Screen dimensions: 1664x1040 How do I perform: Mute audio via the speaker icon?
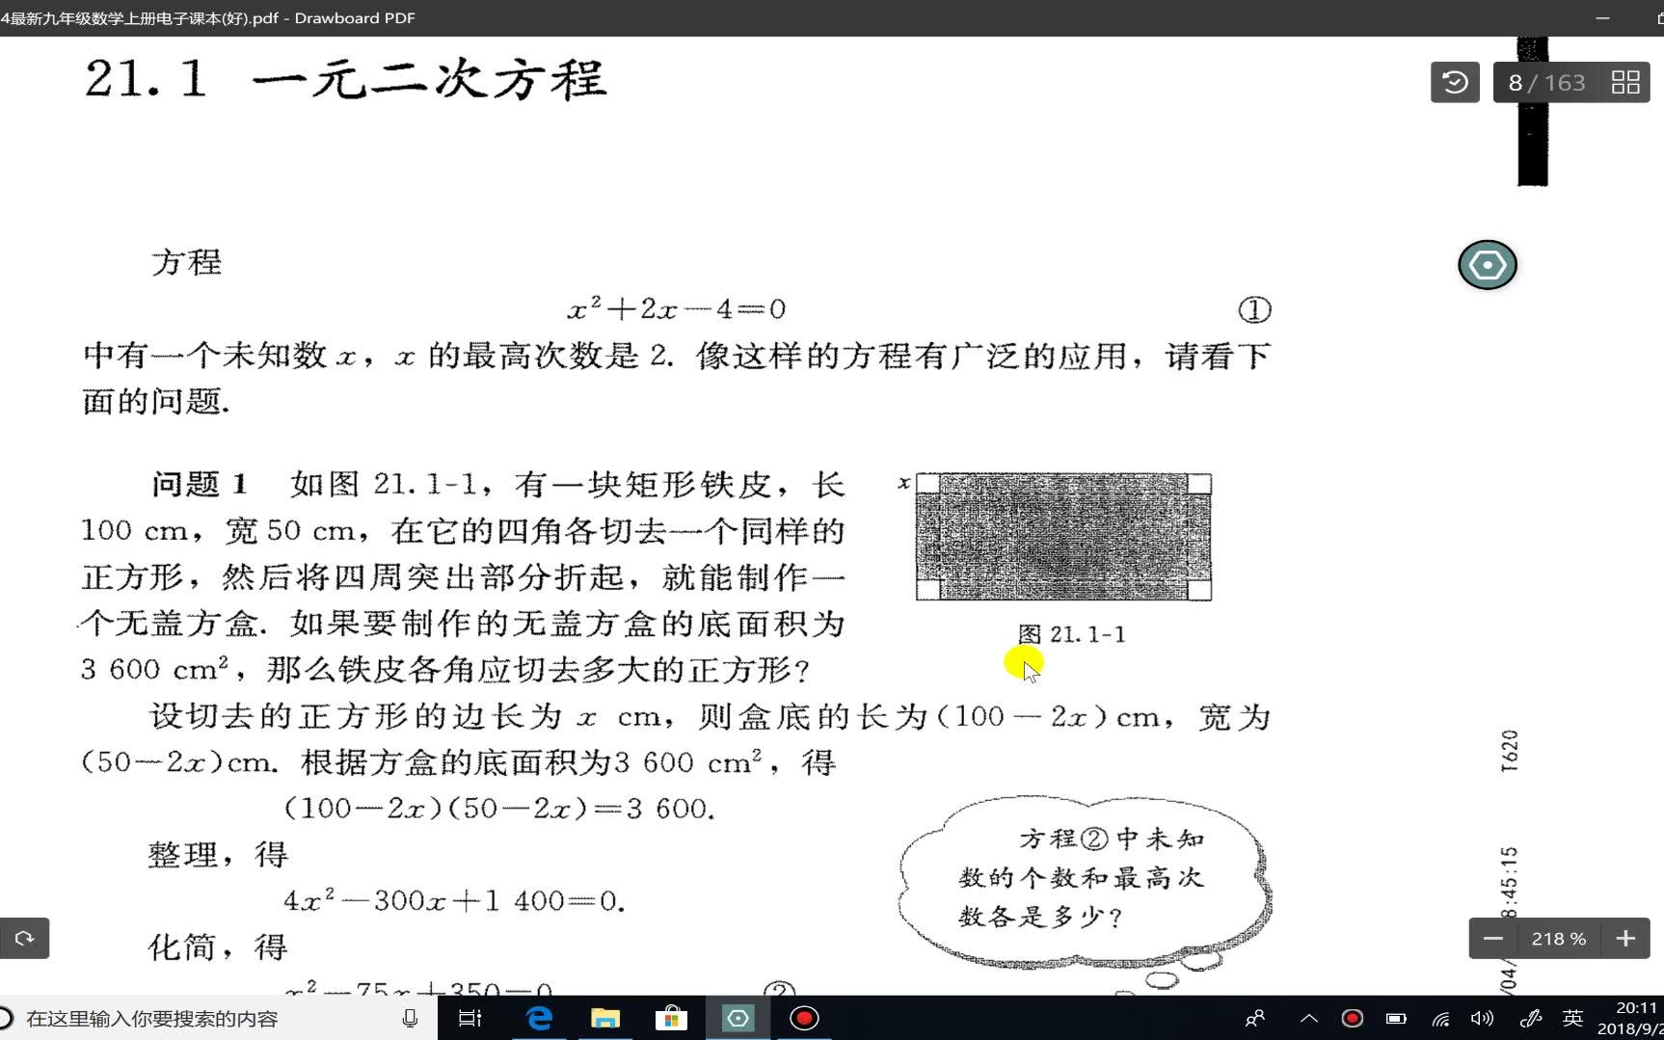1482,1018
